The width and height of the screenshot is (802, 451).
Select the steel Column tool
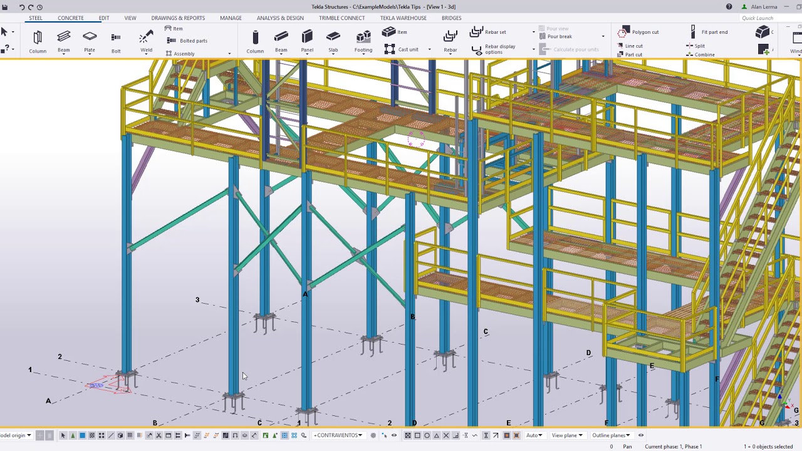pyautogui.click(x=38, y=42)
